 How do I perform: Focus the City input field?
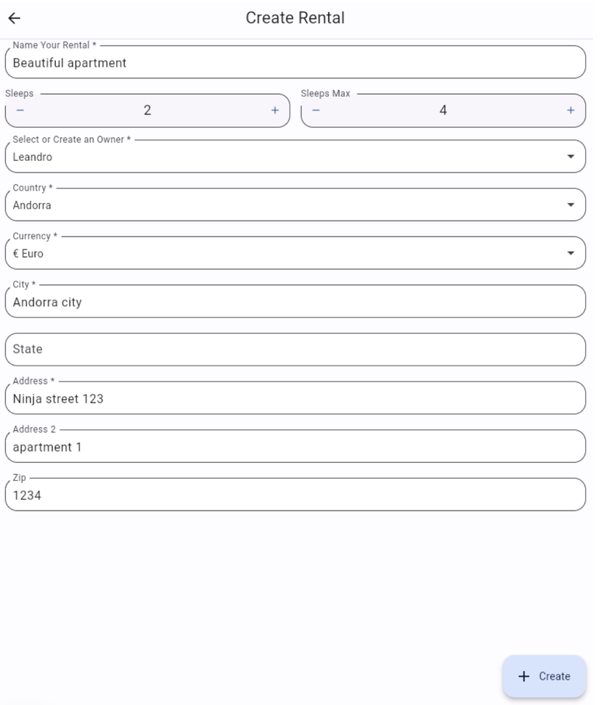click(x=295, y=302)
